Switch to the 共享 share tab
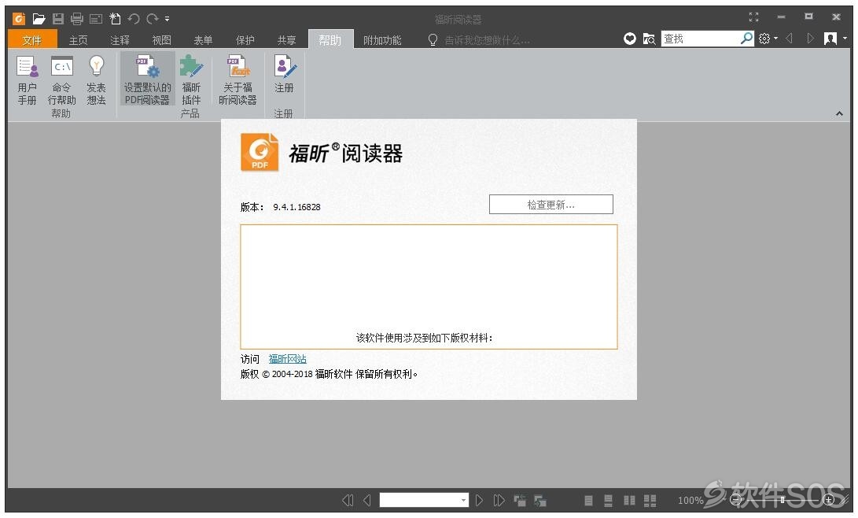858x518 pixels. (287, 40)
